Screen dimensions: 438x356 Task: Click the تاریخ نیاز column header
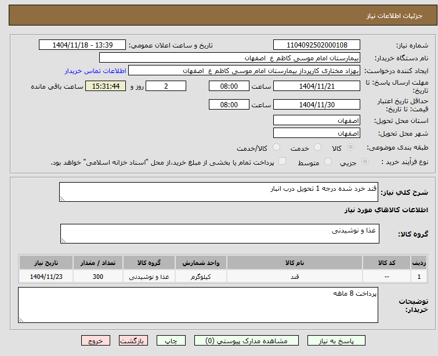(x=46, y=263)
